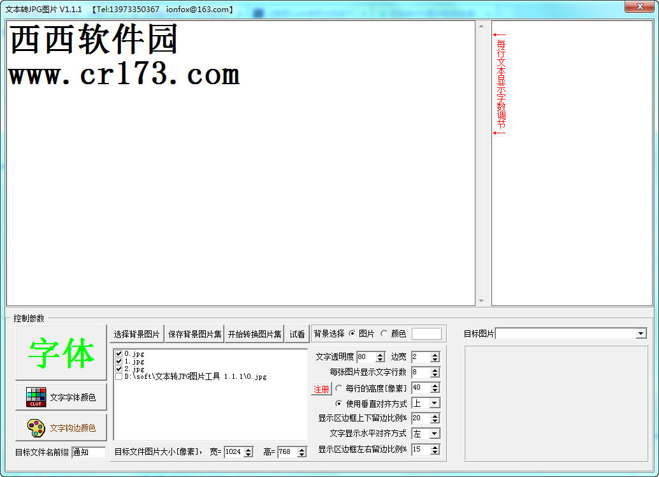This screenshot has width=659, height=477.
Task: Click the red top arrow marker above 每行文本显示字数调节
Action: [x=499, y=34]
